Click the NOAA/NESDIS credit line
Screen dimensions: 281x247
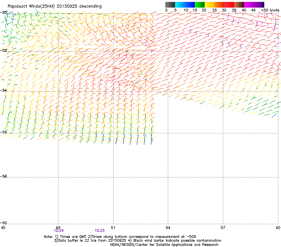164,245
